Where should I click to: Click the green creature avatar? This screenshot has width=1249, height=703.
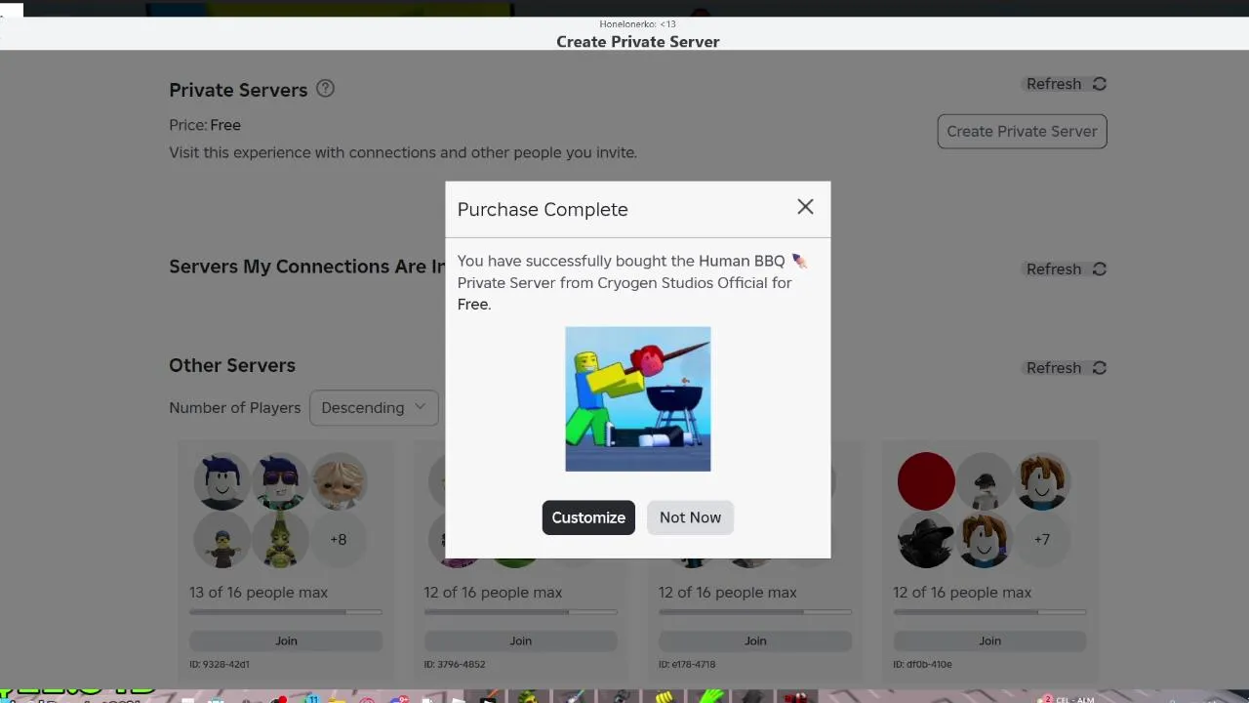click(x=280, y=539)
